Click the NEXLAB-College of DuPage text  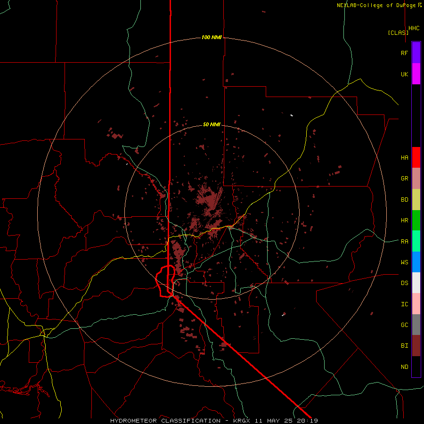[377, 5]
